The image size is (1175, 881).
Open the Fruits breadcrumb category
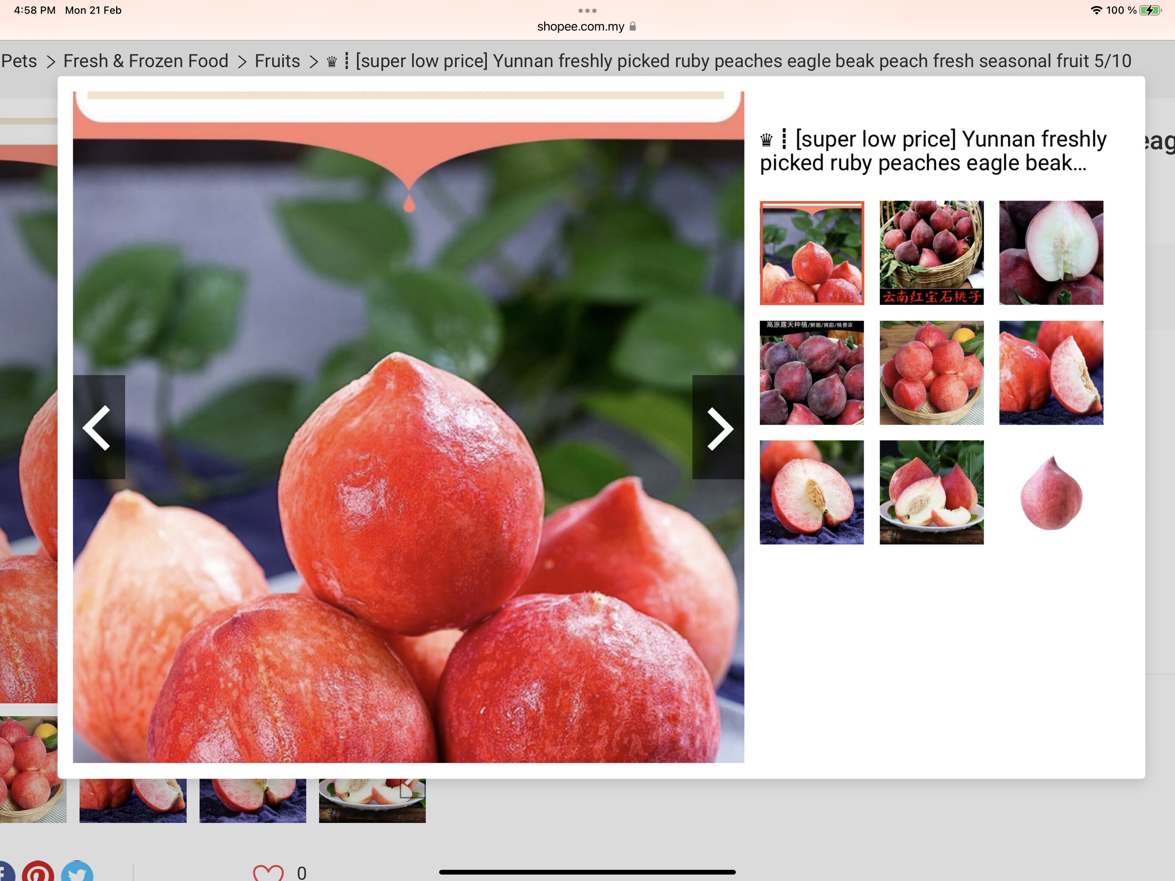[277, 61]
